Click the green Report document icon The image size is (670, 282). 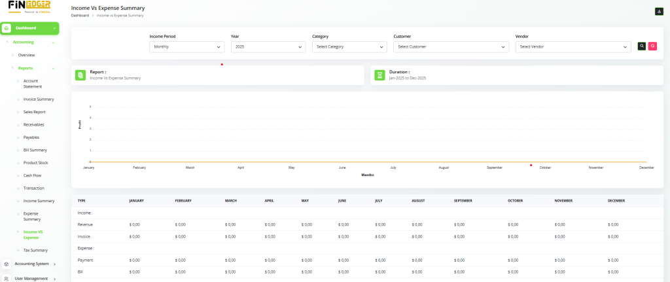point(80,75)
